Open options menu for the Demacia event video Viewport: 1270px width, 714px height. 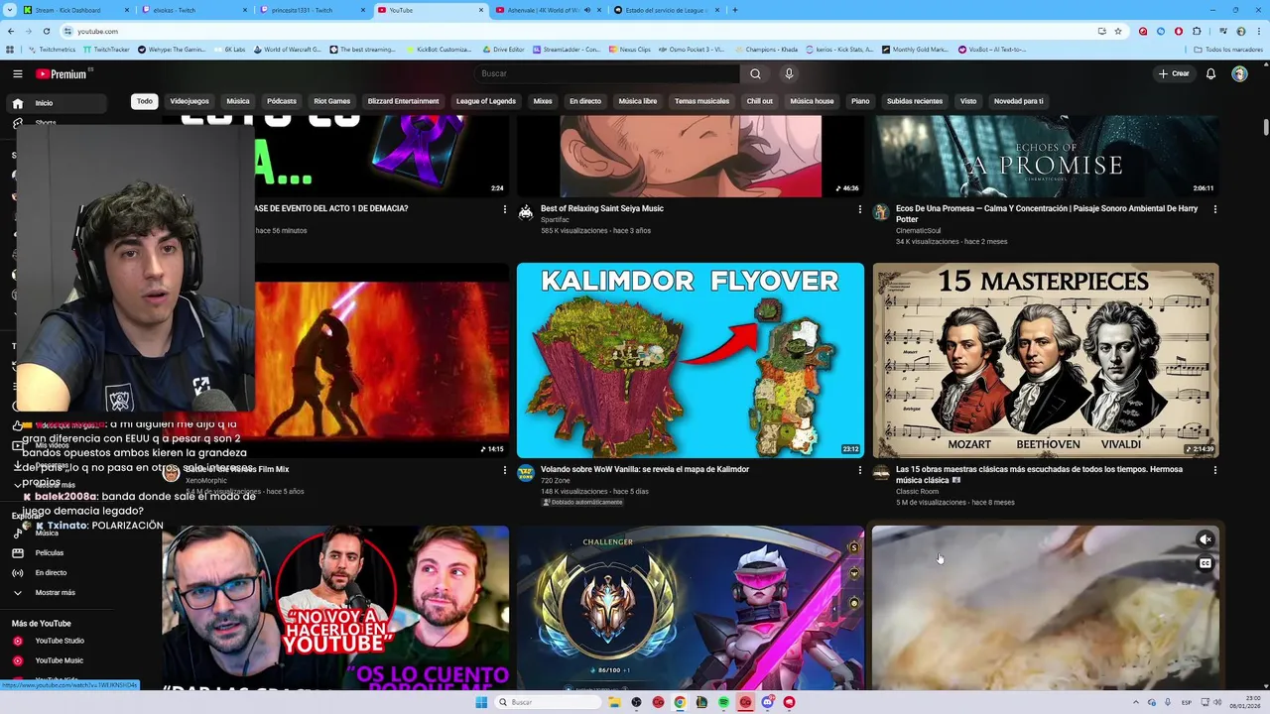coord(504,209)
